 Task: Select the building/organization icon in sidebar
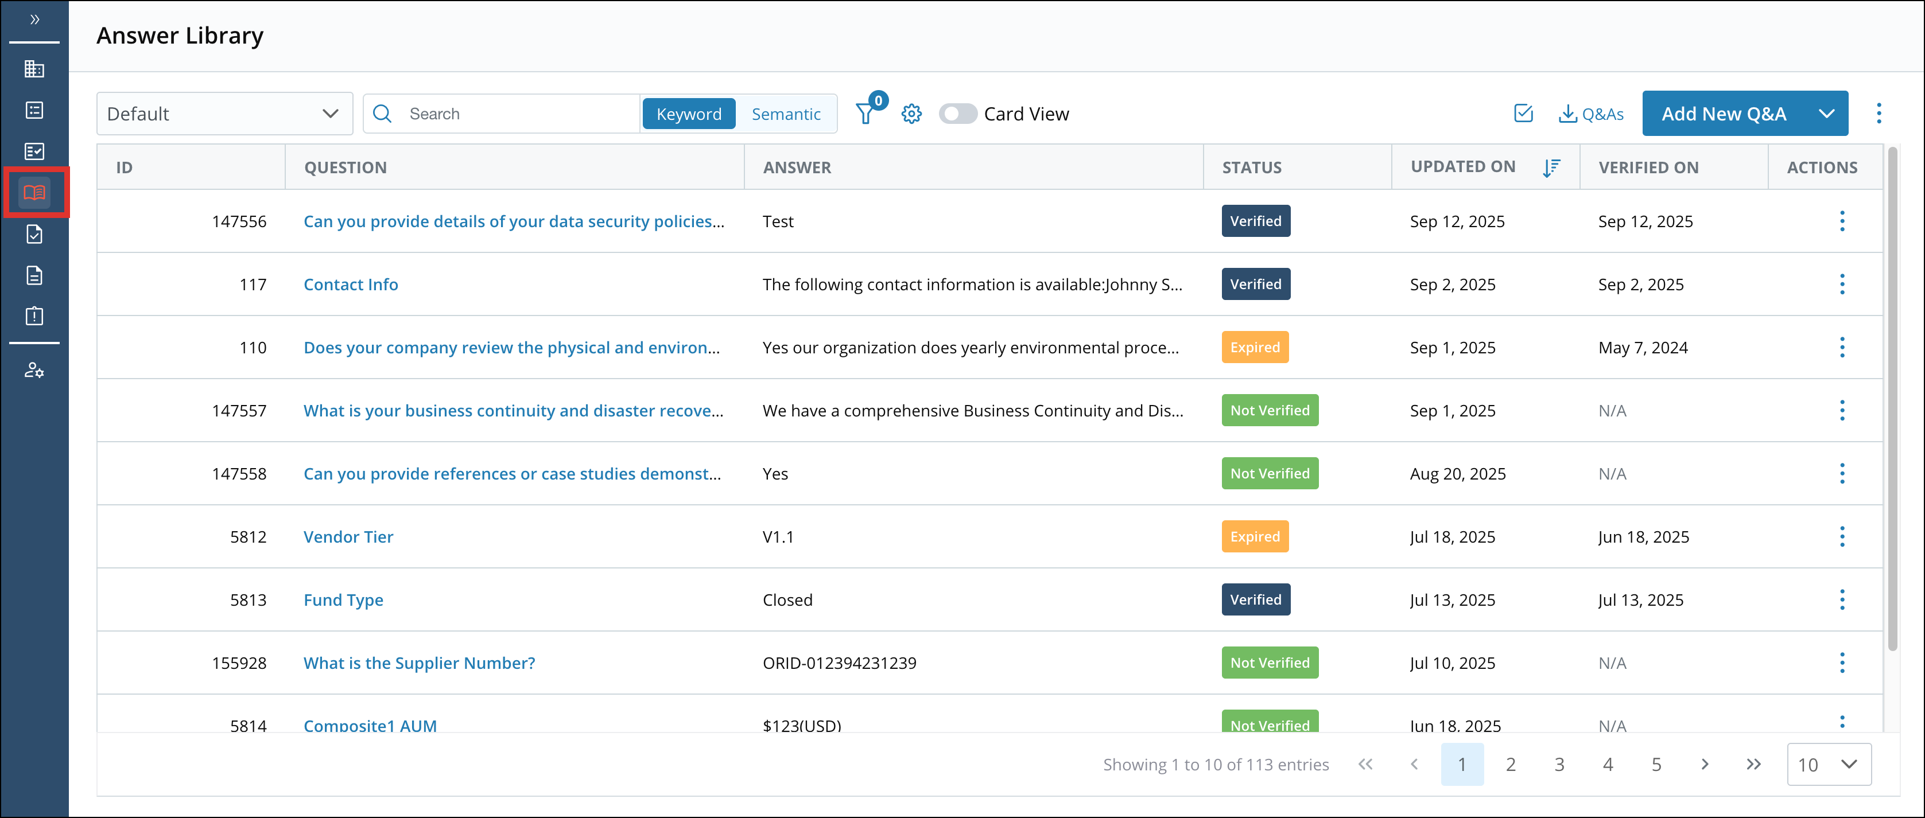tap(35, 69)
